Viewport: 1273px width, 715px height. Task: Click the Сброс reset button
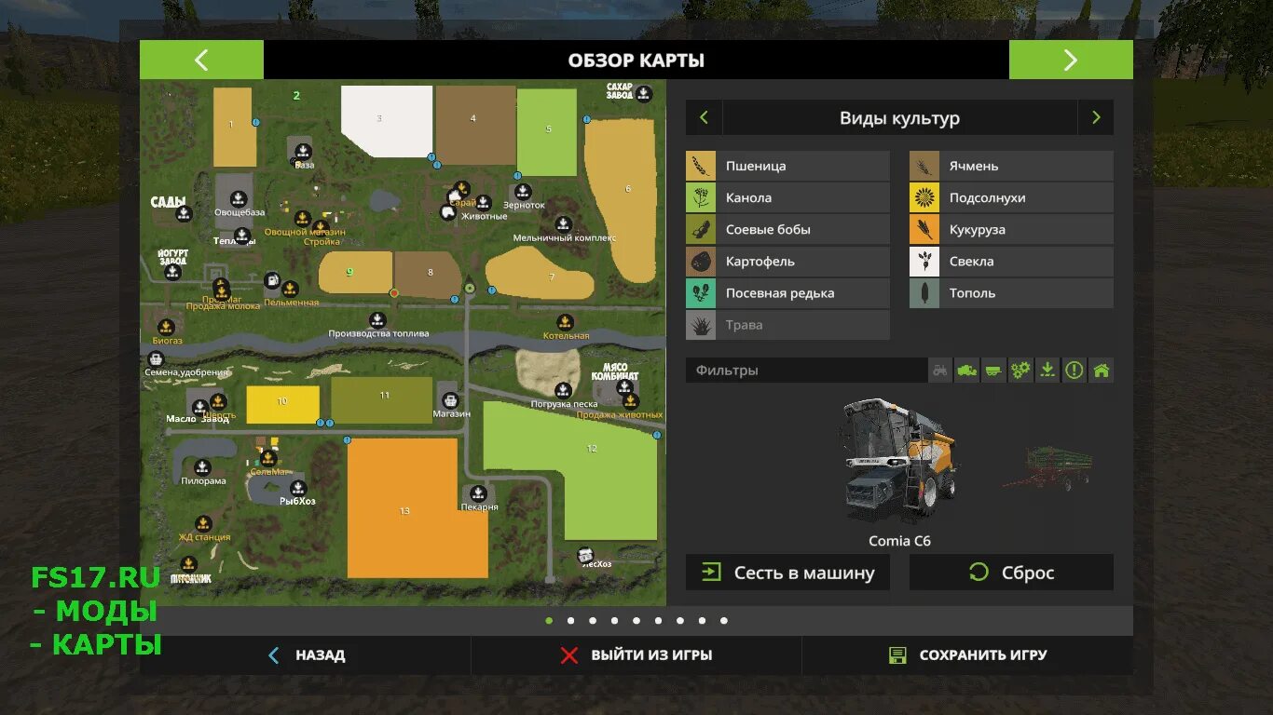[x=1011, y=573]
